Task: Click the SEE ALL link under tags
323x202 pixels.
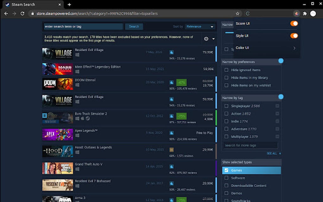Action: [272, 153]
